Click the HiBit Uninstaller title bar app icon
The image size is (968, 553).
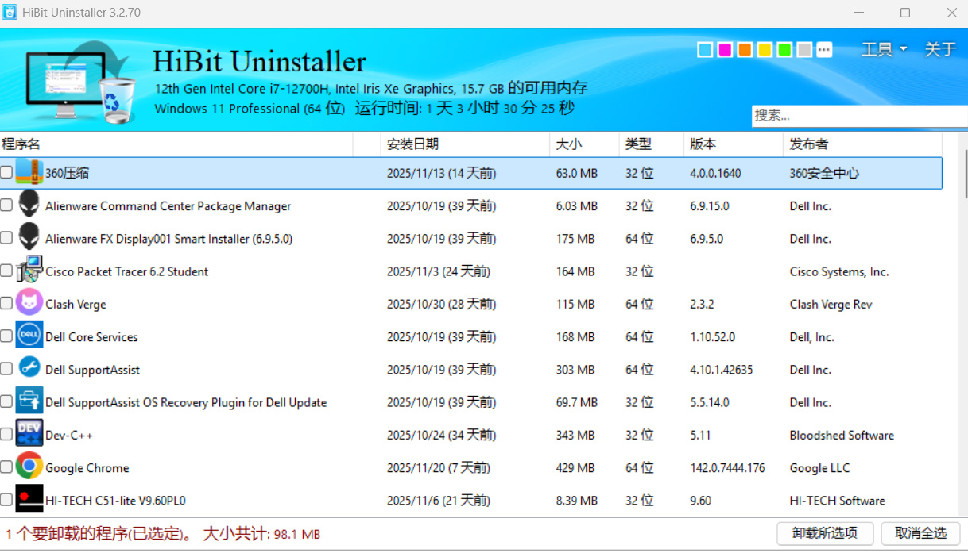(x=10, y=13)
